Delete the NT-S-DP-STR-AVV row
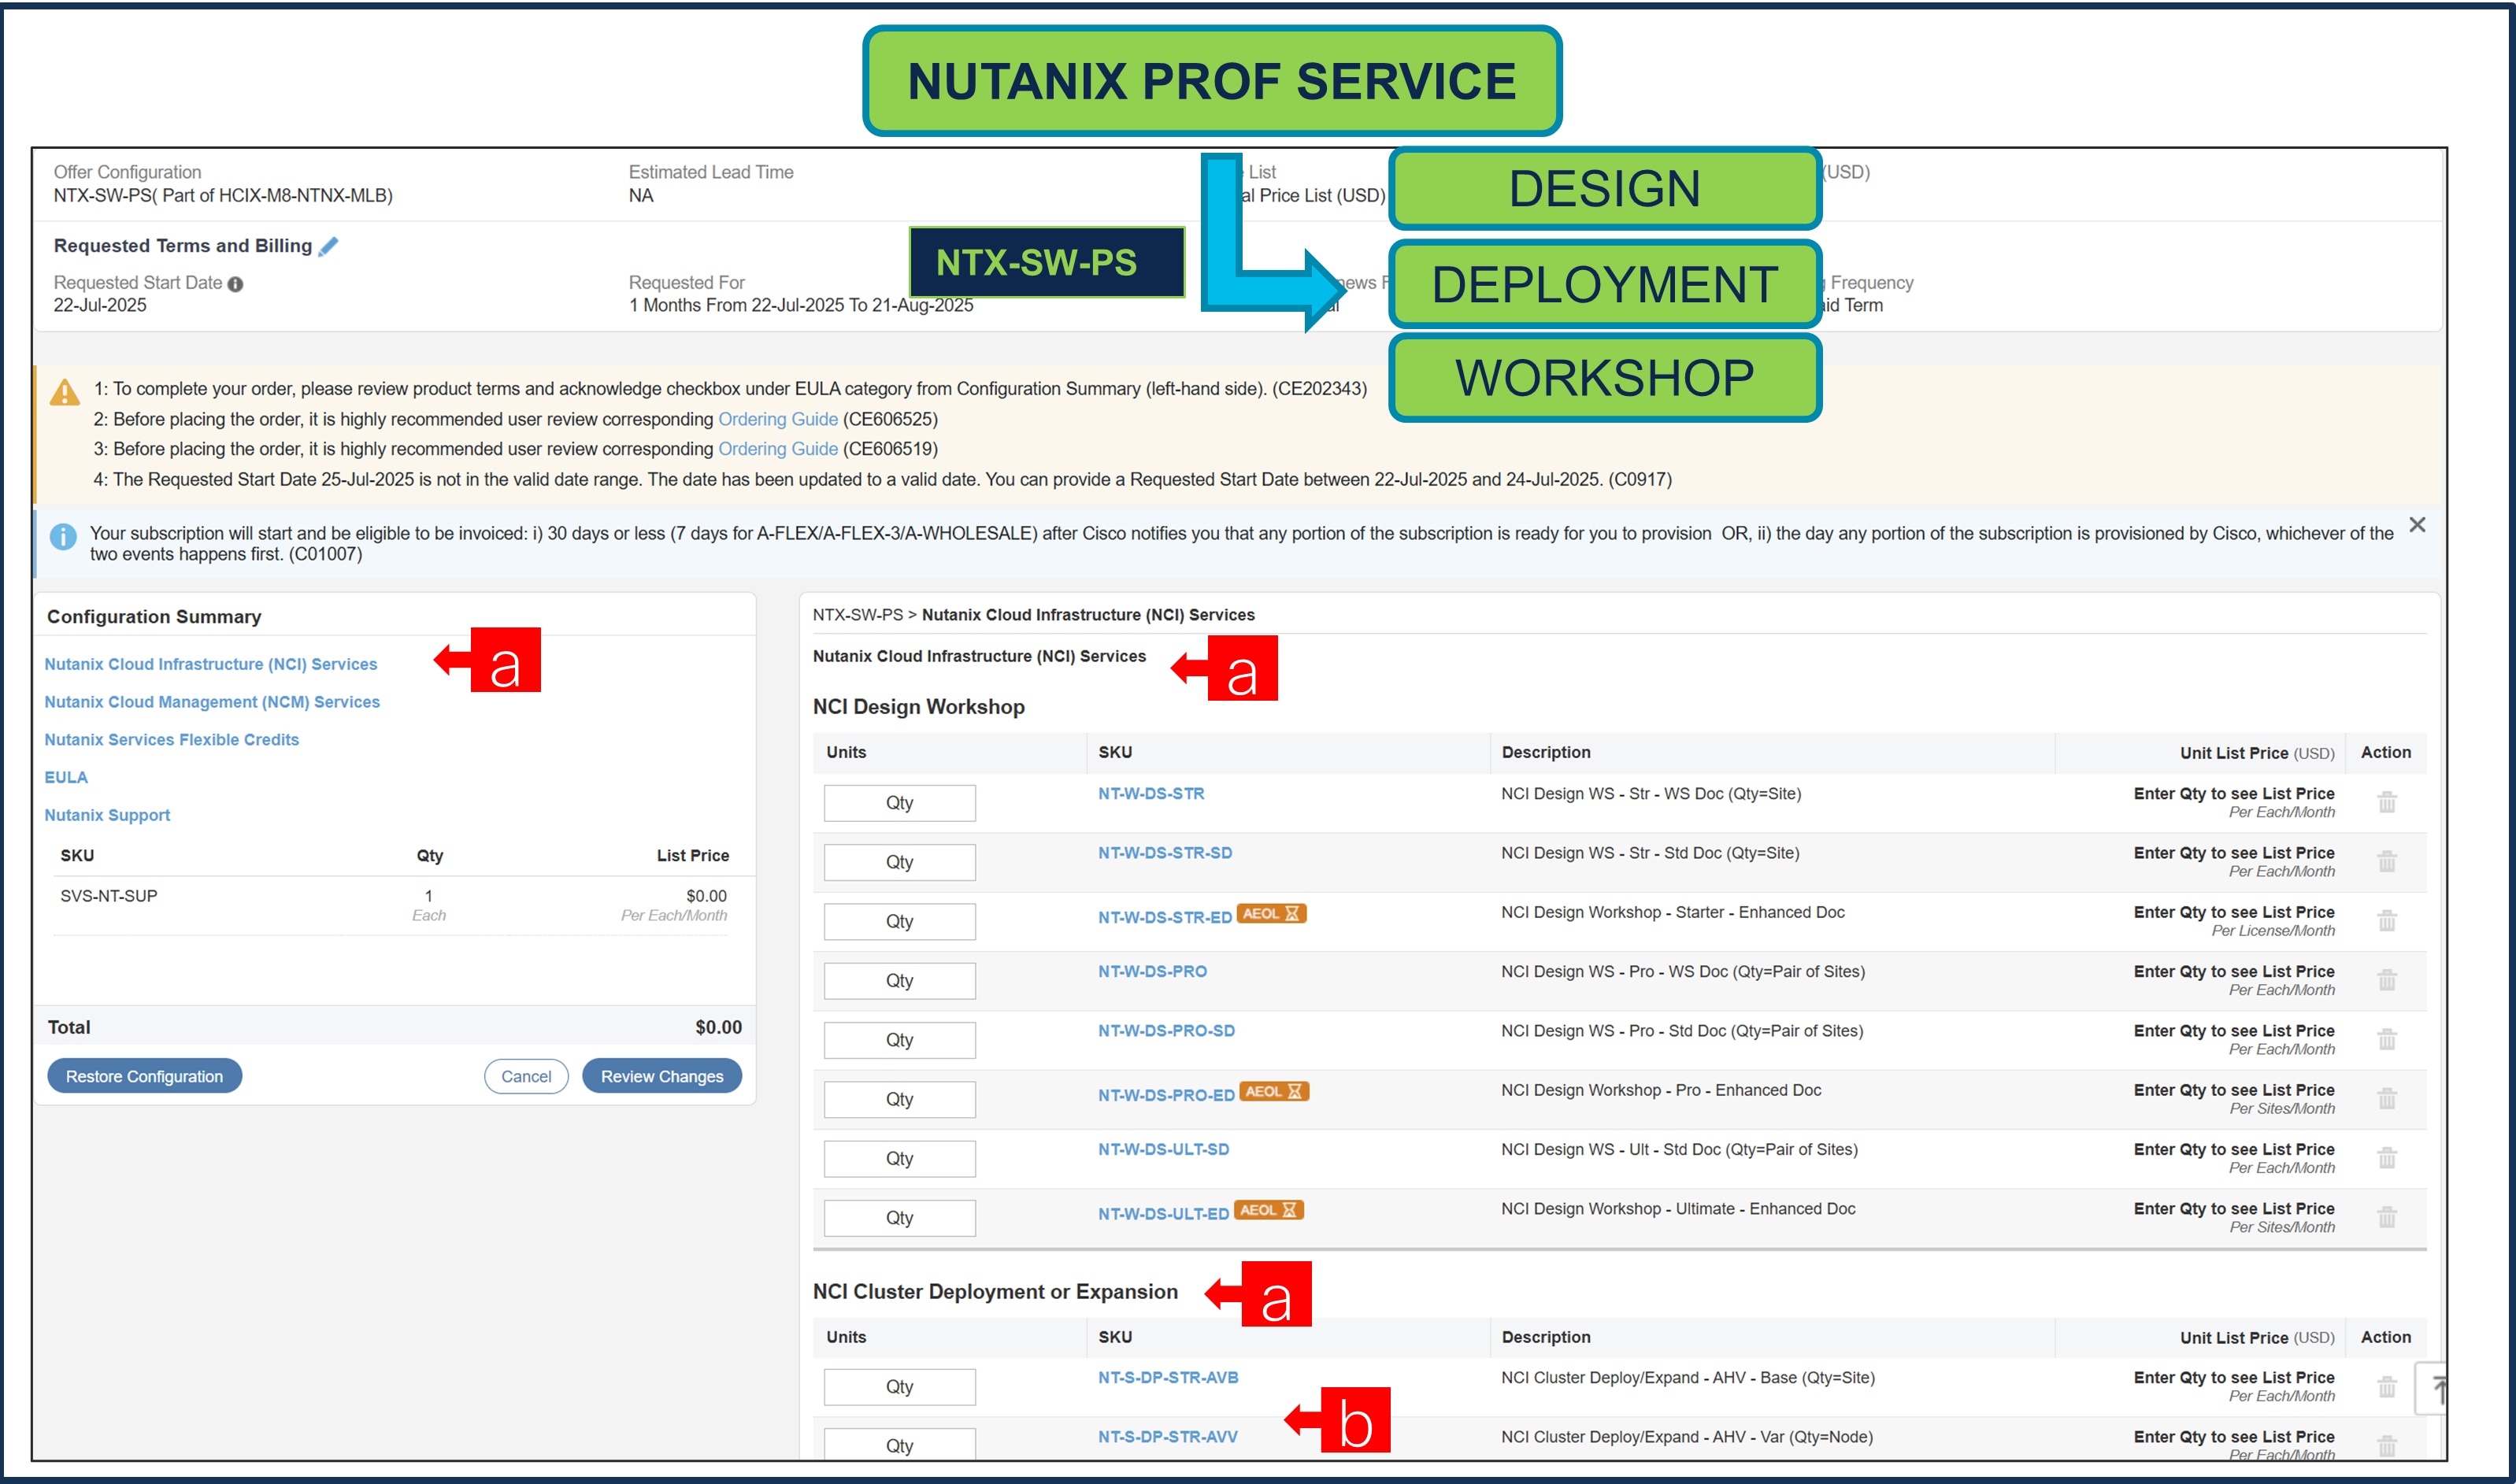This screenshot has width=2516, height=1484. pyautogui.click(x=2387, y=1445)
